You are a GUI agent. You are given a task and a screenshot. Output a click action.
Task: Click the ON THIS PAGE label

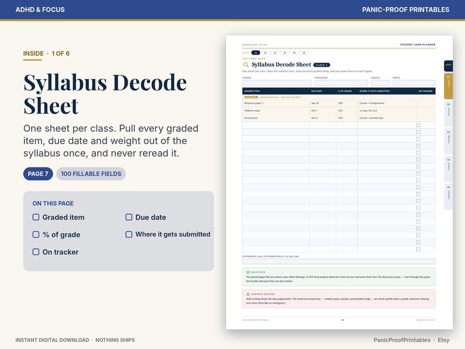point(53,203)
